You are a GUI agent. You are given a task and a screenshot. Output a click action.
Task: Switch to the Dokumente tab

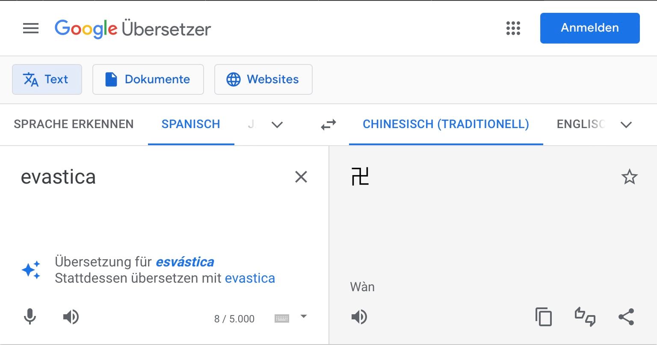point(148,79)
